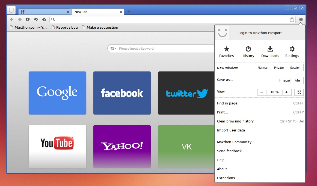Reset zoom via 100% value
This screenshot has height=186, width=317.
coord(274,92)
